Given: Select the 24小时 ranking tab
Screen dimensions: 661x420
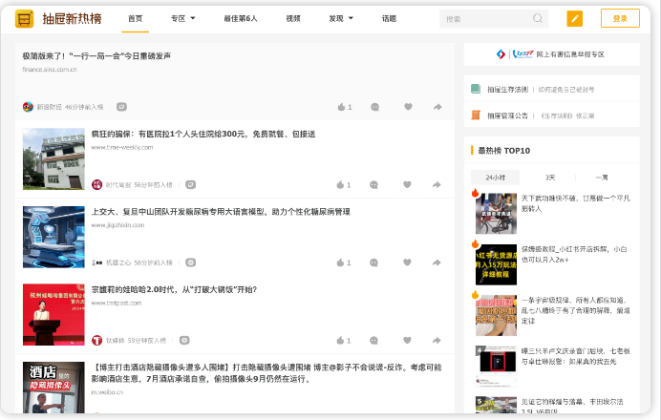Looking at the screenshot, I should pyautogui.click(x=496, y=178).
